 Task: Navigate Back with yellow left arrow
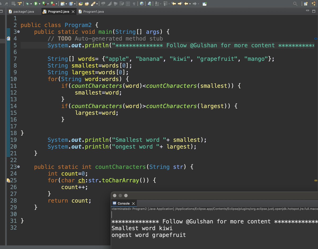[x=186, y=4]
